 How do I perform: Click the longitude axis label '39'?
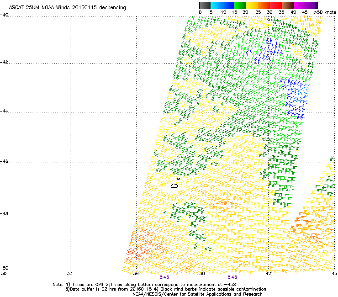[202, 274]
